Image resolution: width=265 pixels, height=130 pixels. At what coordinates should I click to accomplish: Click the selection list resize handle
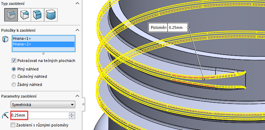(43, 54)
